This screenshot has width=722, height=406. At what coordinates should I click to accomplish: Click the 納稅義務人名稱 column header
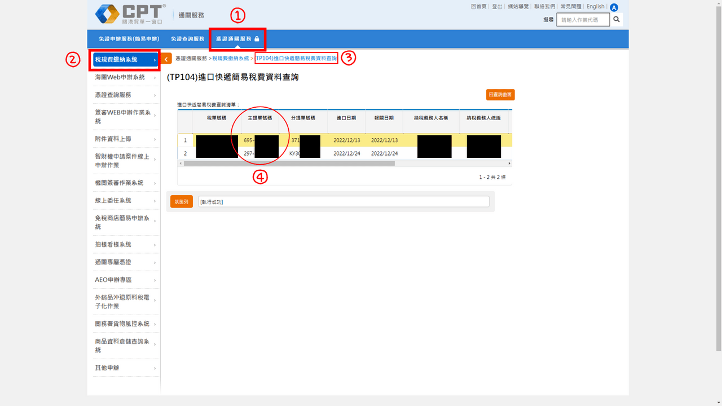tap(431, 118)
